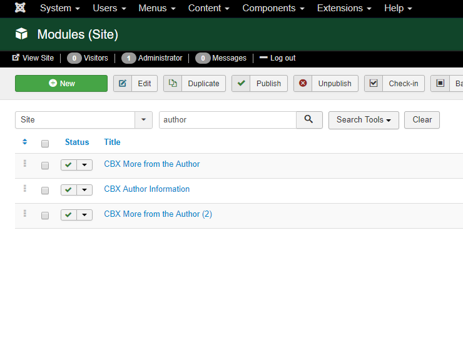Click the View Site external link icon
This screenshot has height=353, width=463.
tap(16, 57)
